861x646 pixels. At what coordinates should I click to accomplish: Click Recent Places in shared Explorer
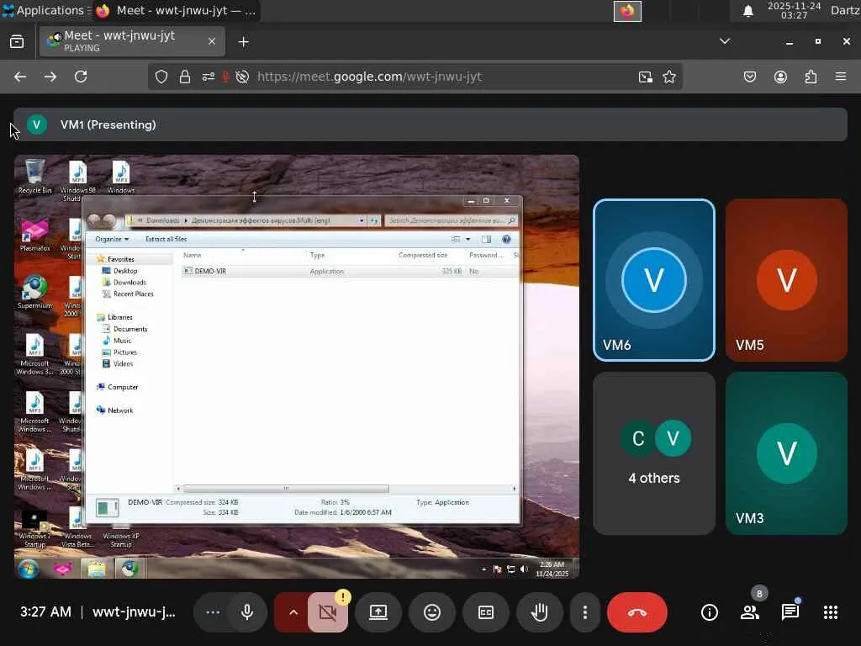pyautogui.click(x=134, y=294)
